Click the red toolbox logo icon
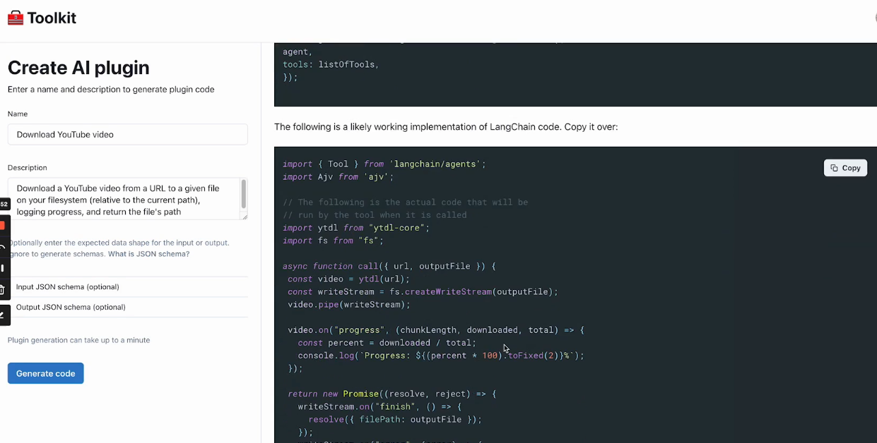This screenshot has height=443, width=877. [16, 18]
